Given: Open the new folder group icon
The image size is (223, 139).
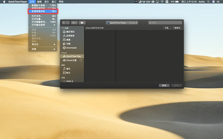Looking at the screenshot, I should pyautogui.click(x=82, y=23).
